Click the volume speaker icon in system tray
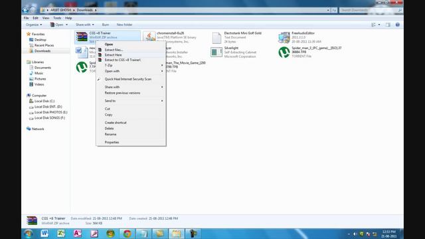This screenshot has height=239, width=425. (355, 234)
